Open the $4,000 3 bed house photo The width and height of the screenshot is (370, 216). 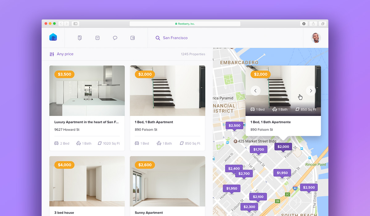coord(87,181)
